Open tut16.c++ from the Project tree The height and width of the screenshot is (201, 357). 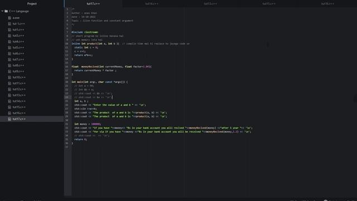point(19,113)
